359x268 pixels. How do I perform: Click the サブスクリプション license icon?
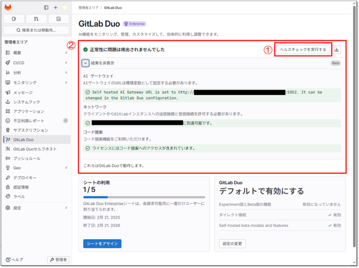point(8,130)
